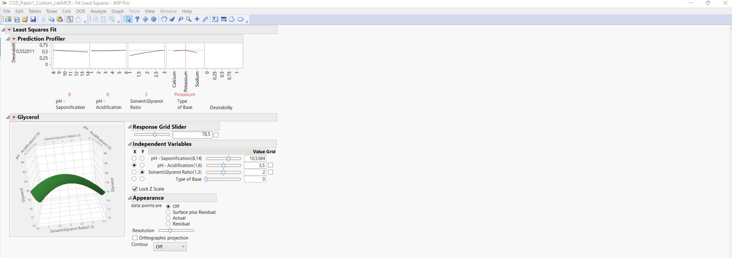Choose Surface plus Residual data points

[168, 212]
